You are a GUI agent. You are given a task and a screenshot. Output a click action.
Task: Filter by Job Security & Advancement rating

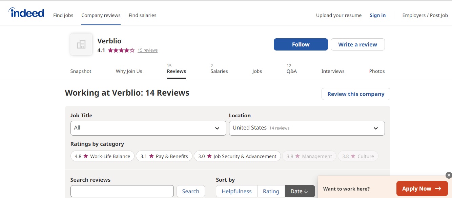(x=237, y=156)
